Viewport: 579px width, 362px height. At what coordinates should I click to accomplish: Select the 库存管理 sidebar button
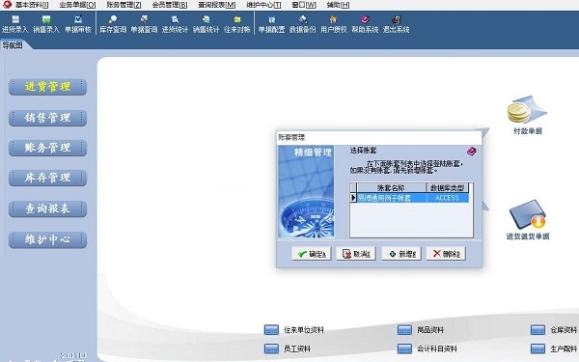click(47, 178)
